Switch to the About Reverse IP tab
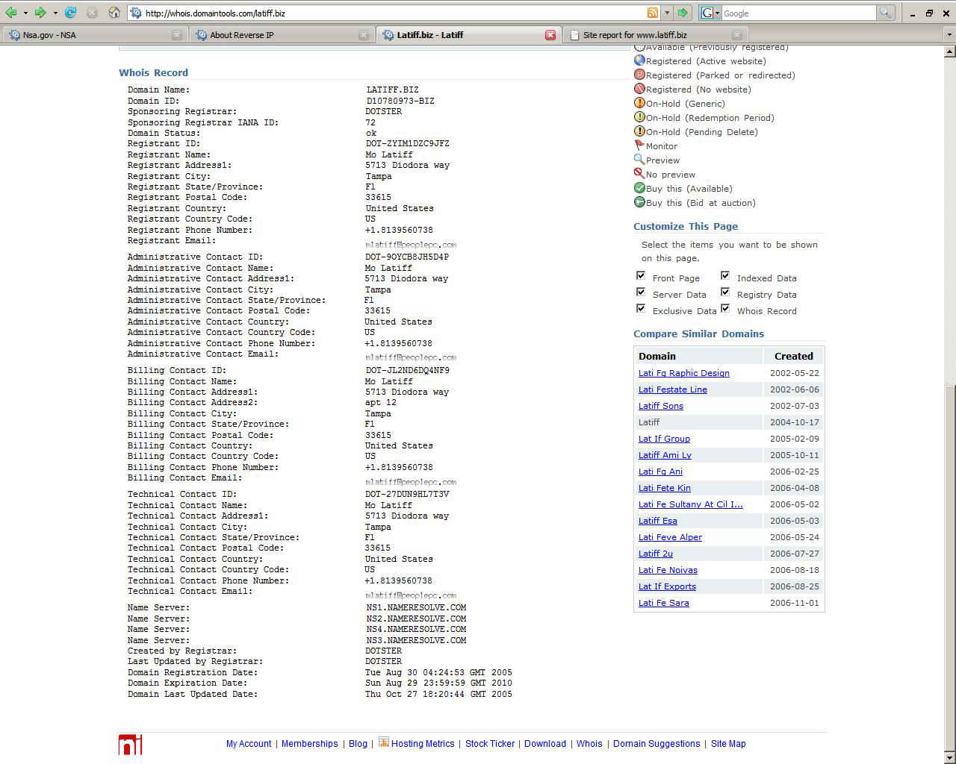This screenshot has height=764, width=956. [242, 35]
